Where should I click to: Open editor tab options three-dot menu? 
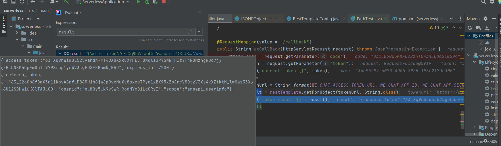pos(460,19)
